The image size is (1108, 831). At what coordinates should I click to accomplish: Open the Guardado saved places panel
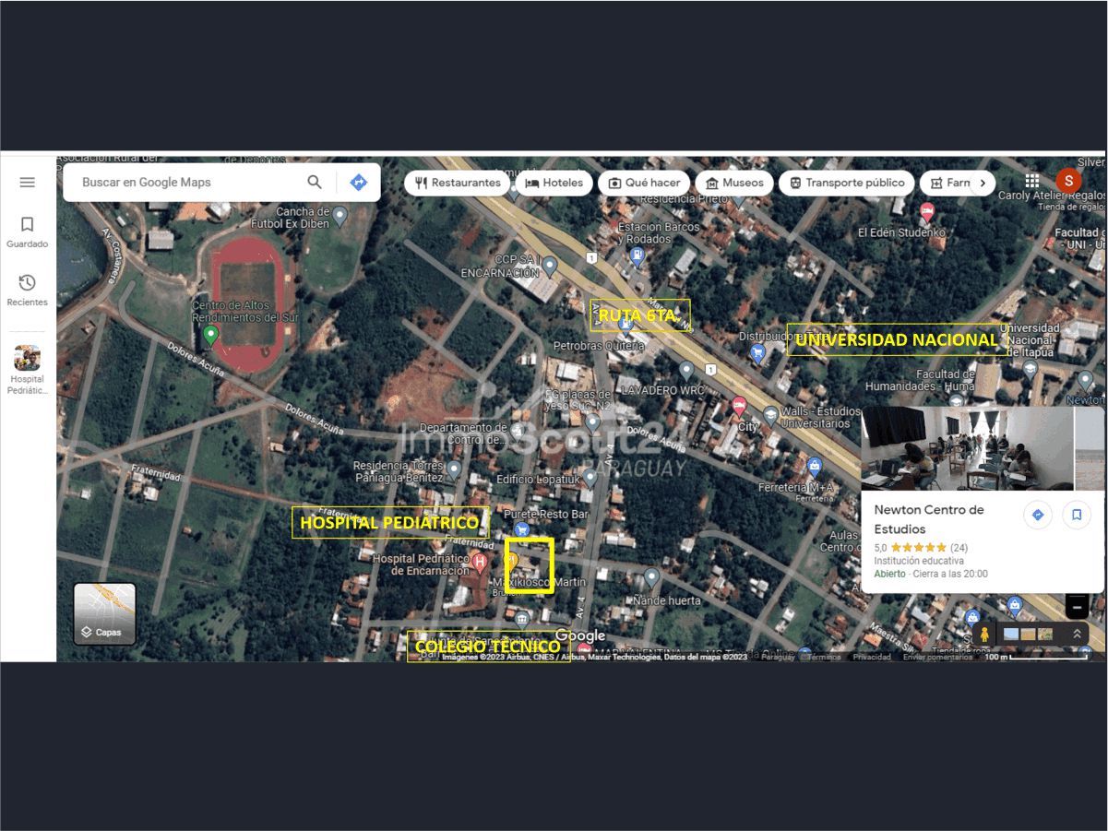pyautogui.click(x=28, y=231)
